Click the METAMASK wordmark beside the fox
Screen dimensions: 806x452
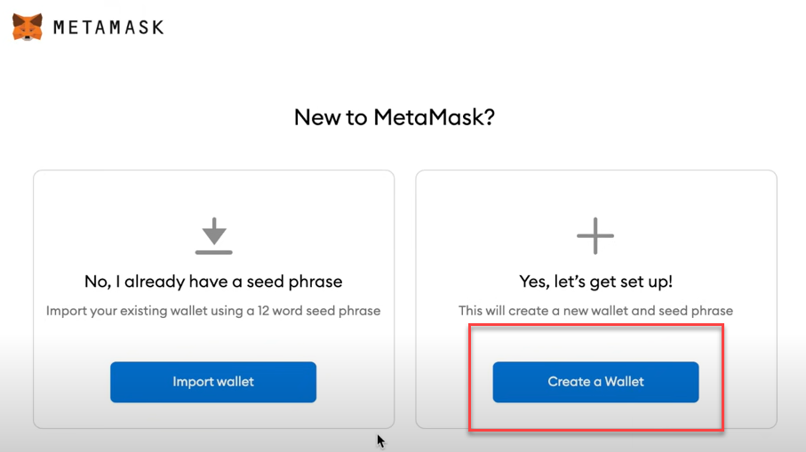tap(108, 28)
